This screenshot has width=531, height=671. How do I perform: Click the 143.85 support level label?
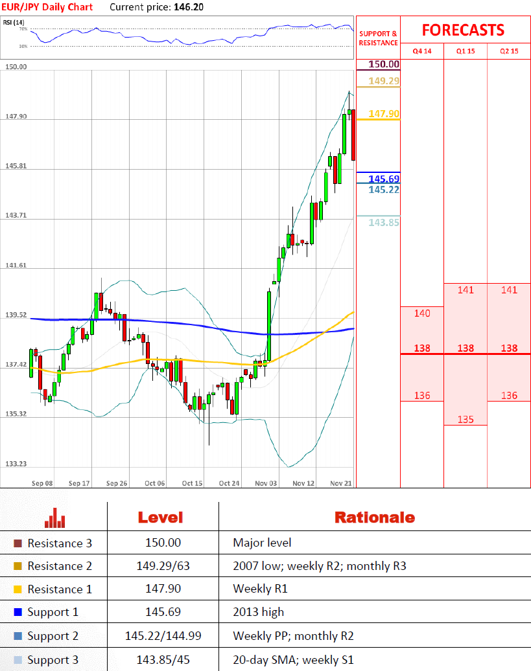[x=384, y=223]
